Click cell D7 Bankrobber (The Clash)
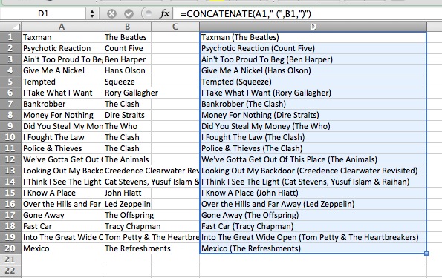This screenshot has width=442, height=278. pyautogui.click(x=313, y=104)
